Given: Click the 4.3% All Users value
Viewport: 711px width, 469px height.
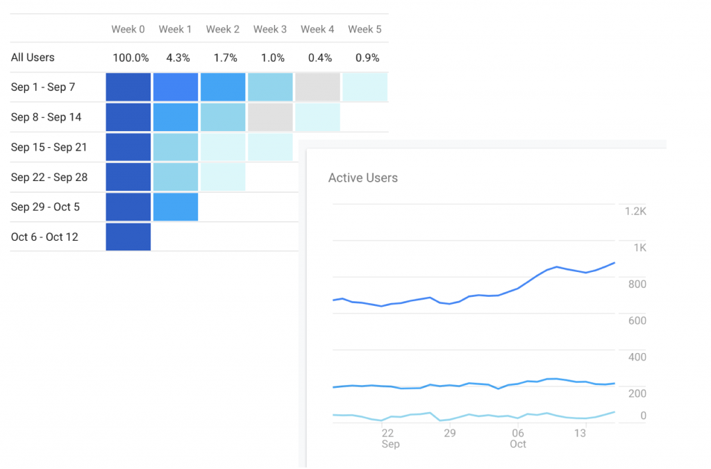Looking at the screenshot, I should pos(178,58).
